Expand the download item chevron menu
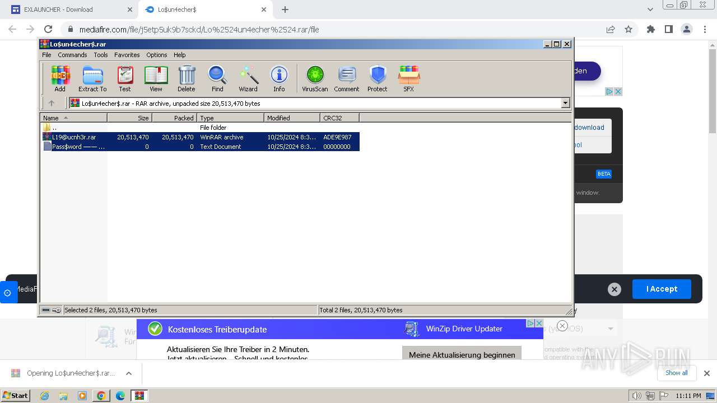 coord(128,373)
